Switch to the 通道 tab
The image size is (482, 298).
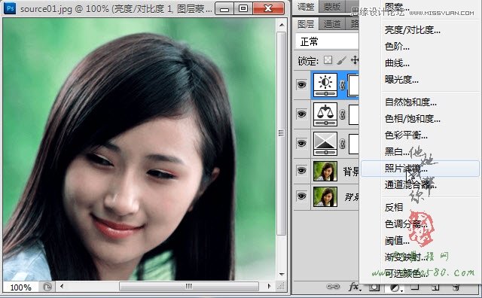coord(332,24)
